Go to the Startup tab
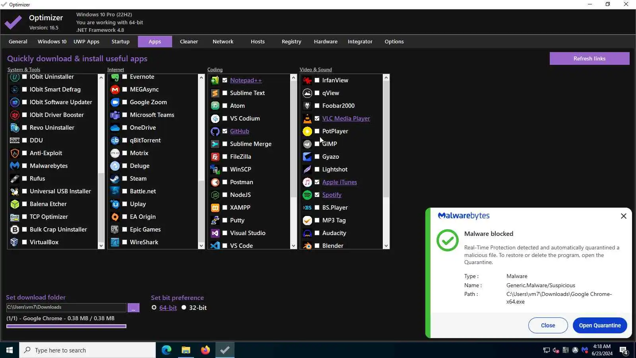This screenshot has width=636, height=358. (x=120, y=41)
